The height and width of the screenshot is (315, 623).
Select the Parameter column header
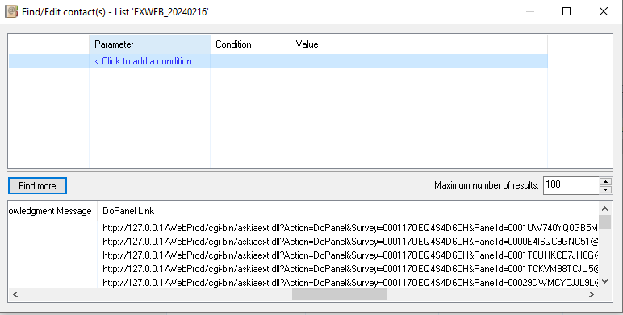click(150, 44)
